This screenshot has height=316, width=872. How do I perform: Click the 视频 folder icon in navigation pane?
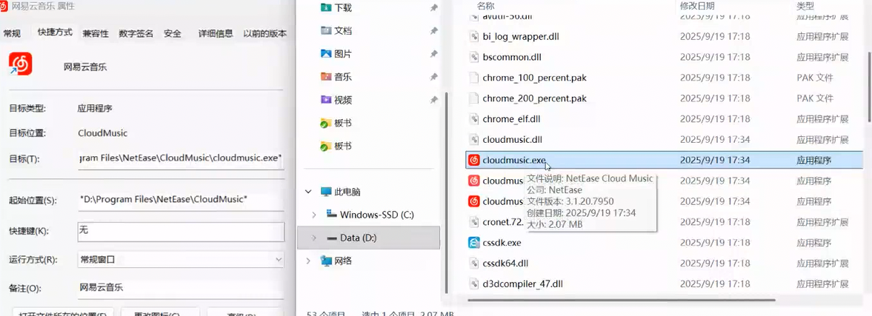click(x=327, y=100)
